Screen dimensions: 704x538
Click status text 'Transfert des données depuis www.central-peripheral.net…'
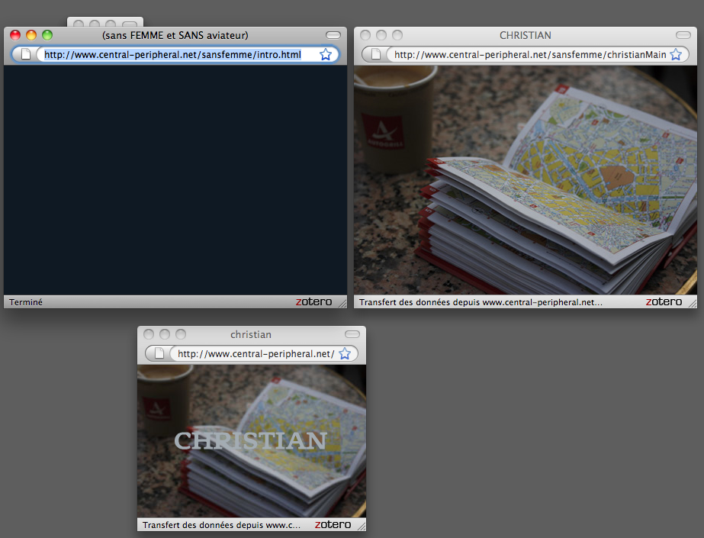pyautogui.click(x=481, y=302)
